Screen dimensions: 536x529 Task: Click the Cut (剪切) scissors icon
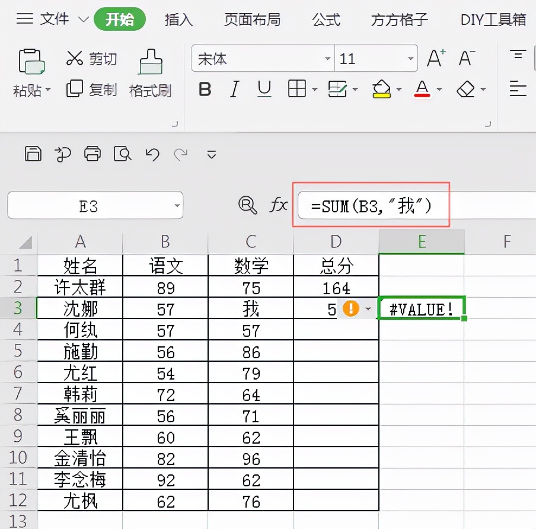75,58
